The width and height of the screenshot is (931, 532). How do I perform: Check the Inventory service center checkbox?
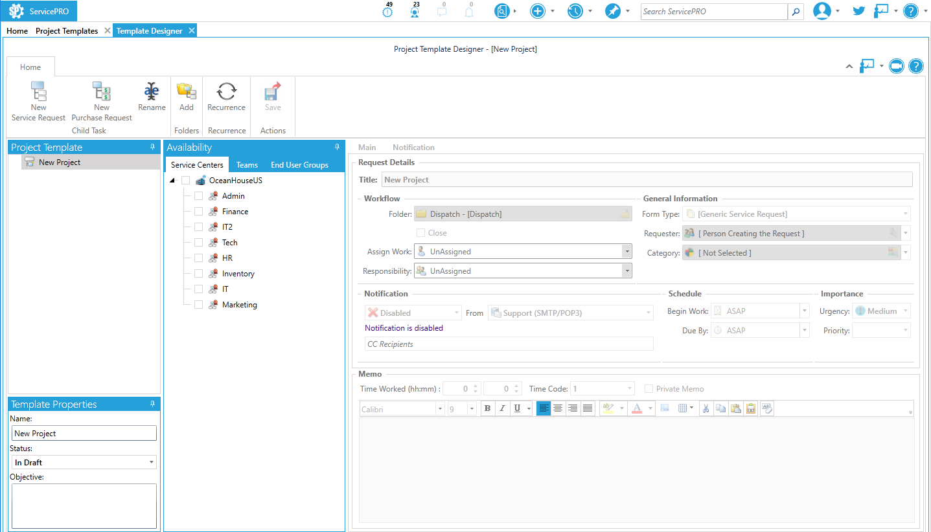tap(199, 274)
